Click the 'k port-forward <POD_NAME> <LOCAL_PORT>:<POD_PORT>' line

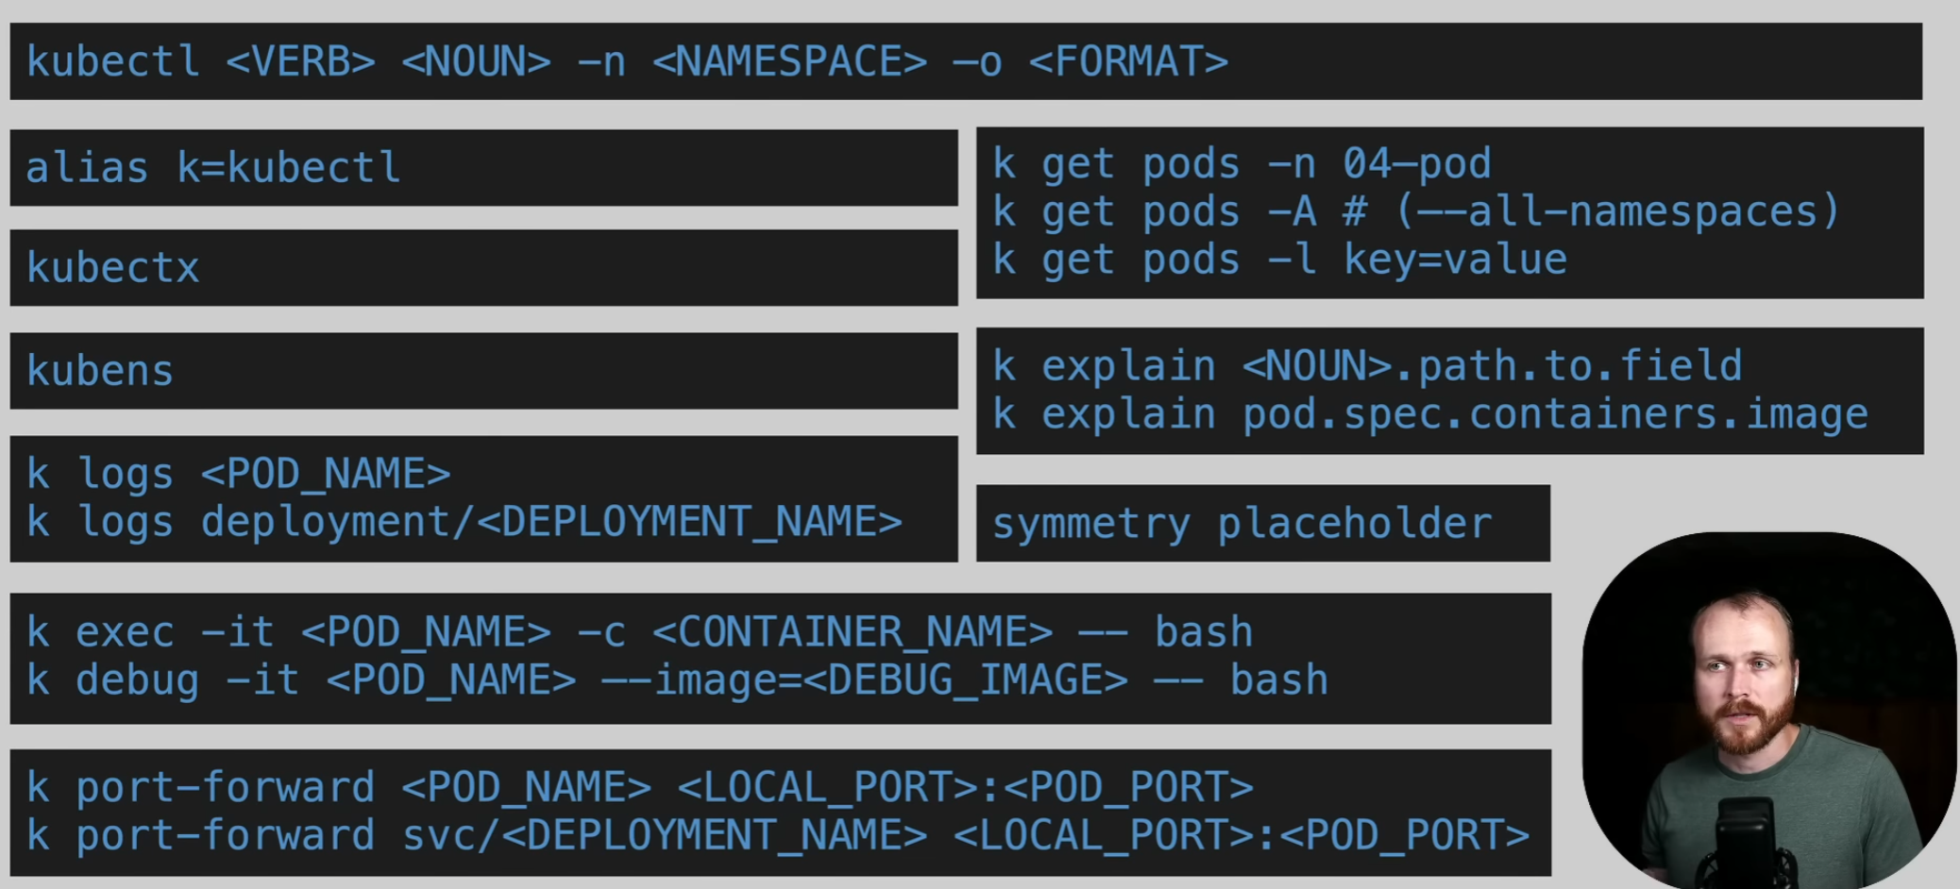[x=640, y=787]
